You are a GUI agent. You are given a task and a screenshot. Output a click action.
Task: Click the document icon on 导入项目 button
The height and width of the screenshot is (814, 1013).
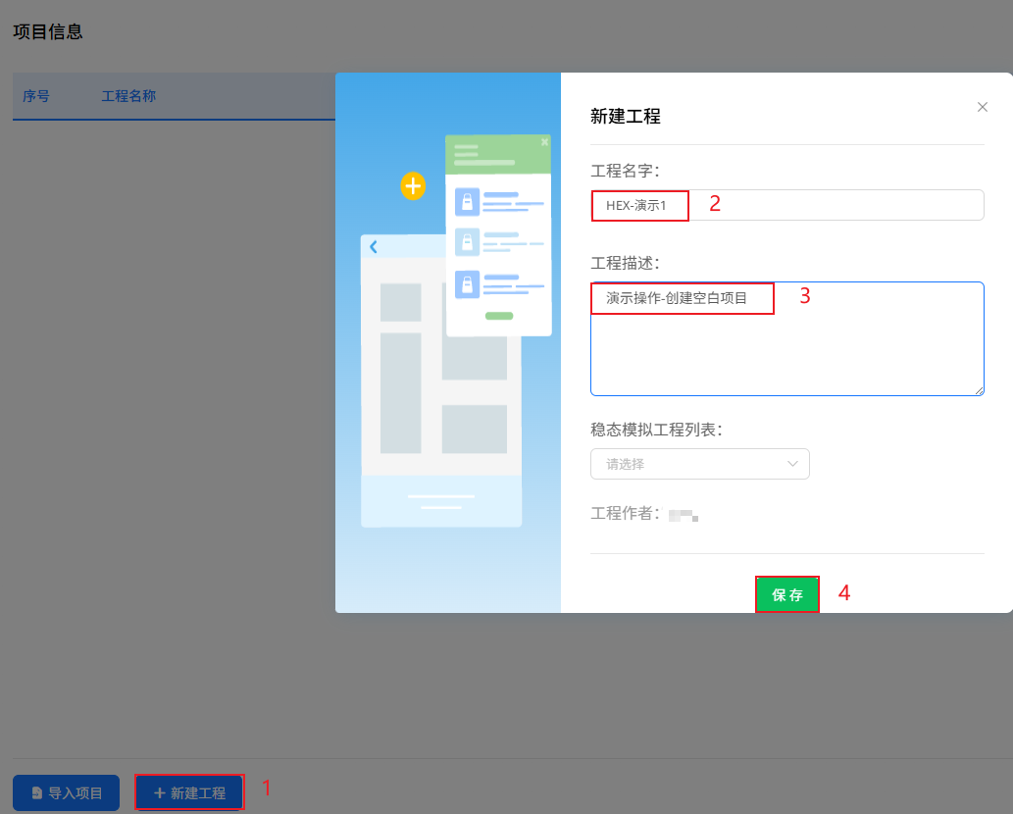pyautogui.click(x=37, y=792)
